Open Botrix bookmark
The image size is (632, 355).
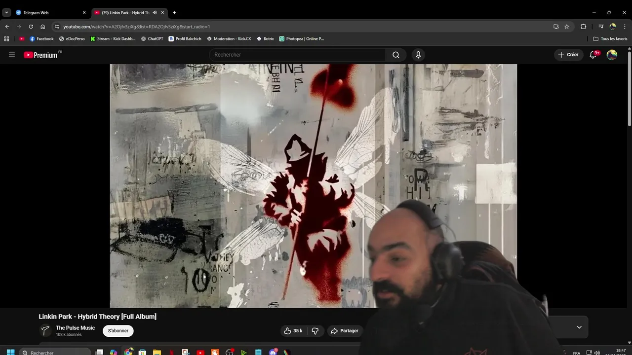coord(265,38)
